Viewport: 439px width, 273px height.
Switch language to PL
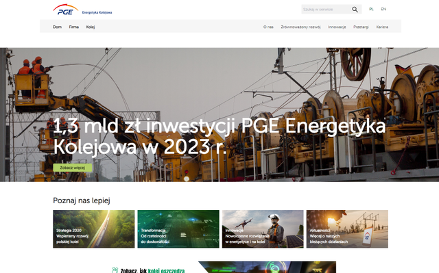point(371,9)
